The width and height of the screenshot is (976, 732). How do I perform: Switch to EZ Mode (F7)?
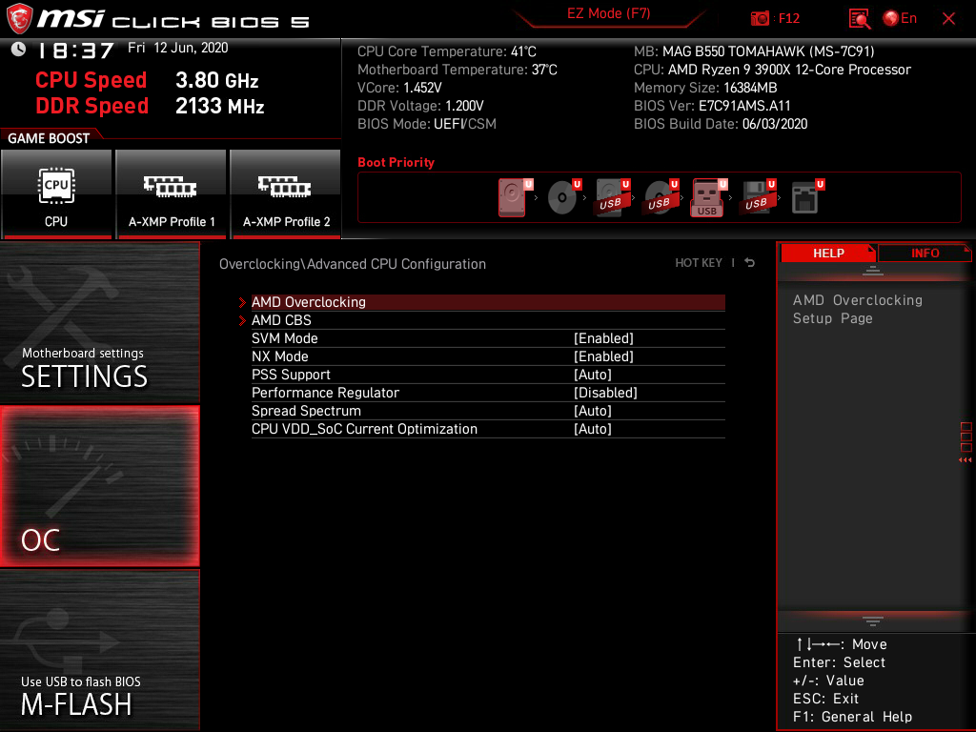(x=608, y=13)
